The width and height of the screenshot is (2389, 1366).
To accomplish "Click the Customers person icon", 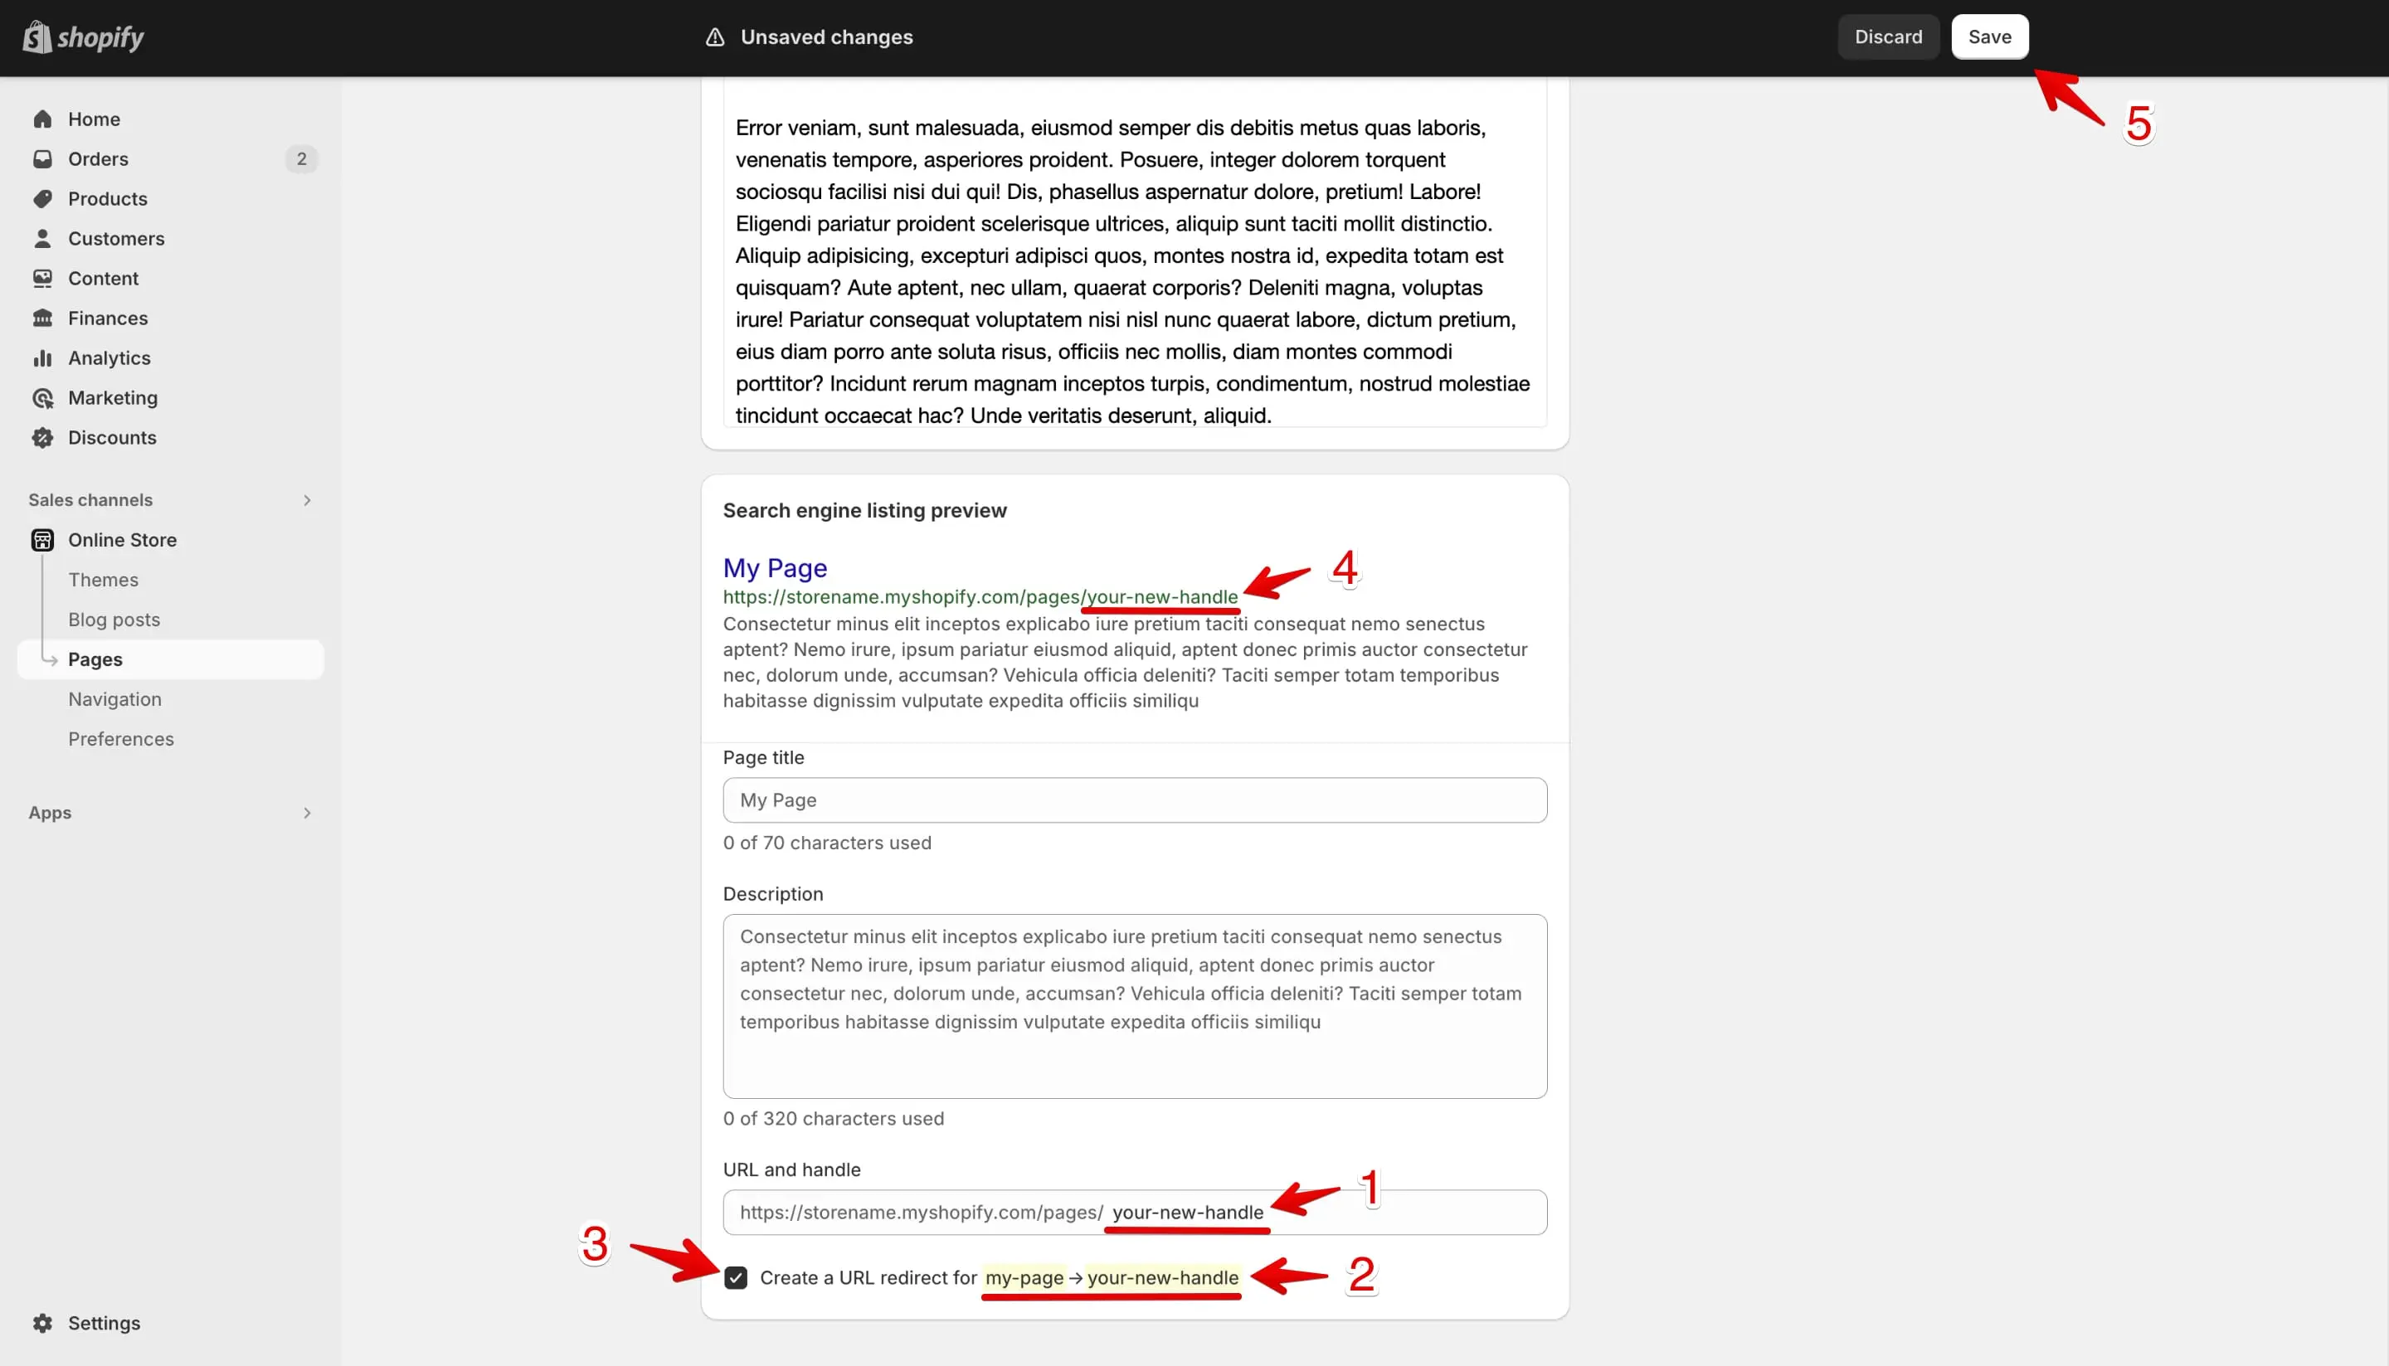I will pos(42,238).
